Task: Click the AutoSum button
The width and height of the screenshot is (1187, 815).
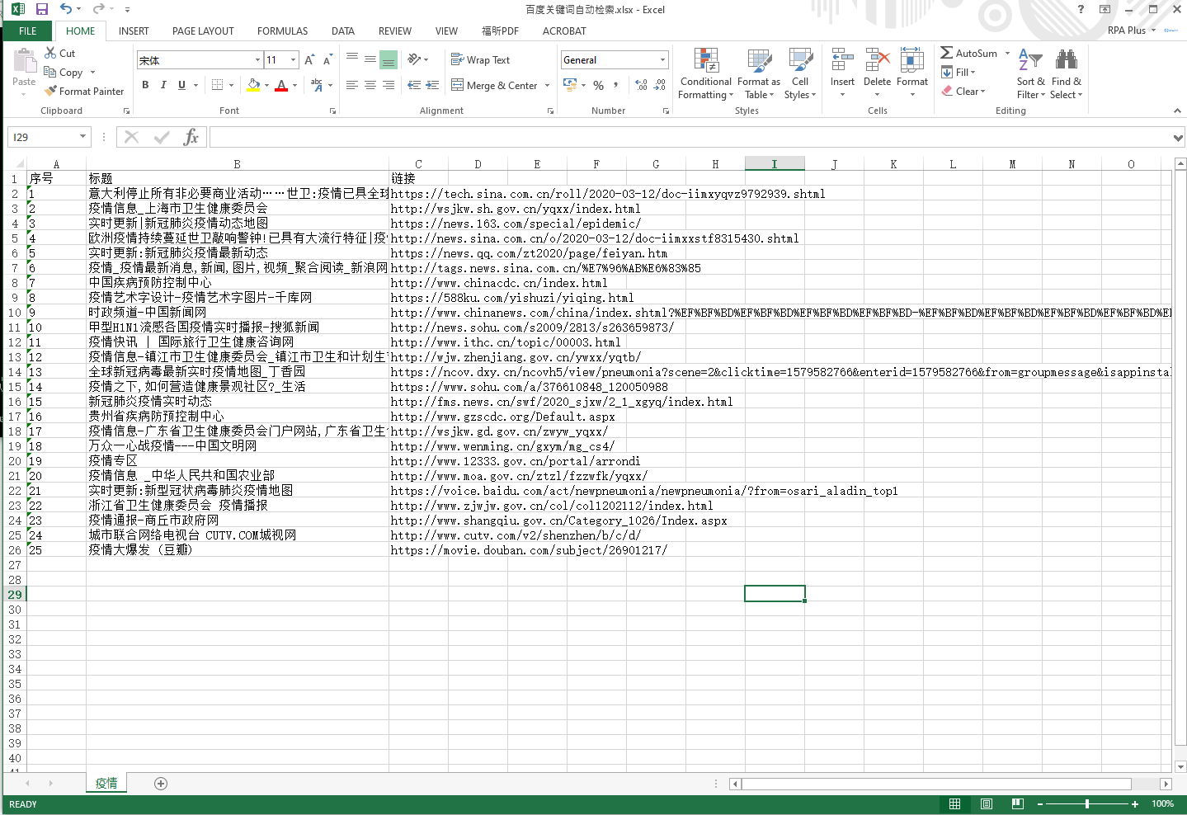Action: (970, 53)
